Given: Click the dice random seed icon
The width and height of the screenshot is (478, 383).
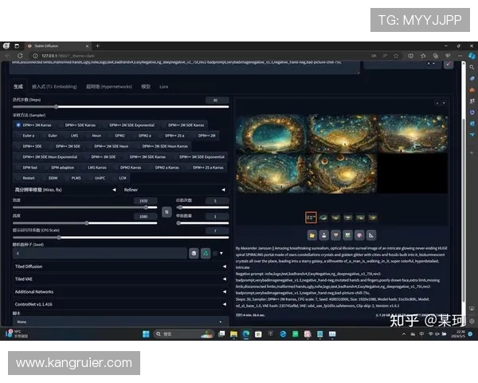Looking at the screenshot, I should coord(193,253).
